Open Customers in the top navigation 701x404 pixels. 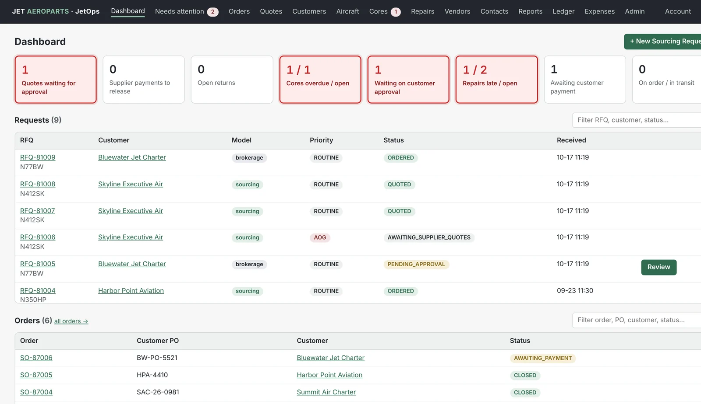pyautogui.click(x=309, y=11)
